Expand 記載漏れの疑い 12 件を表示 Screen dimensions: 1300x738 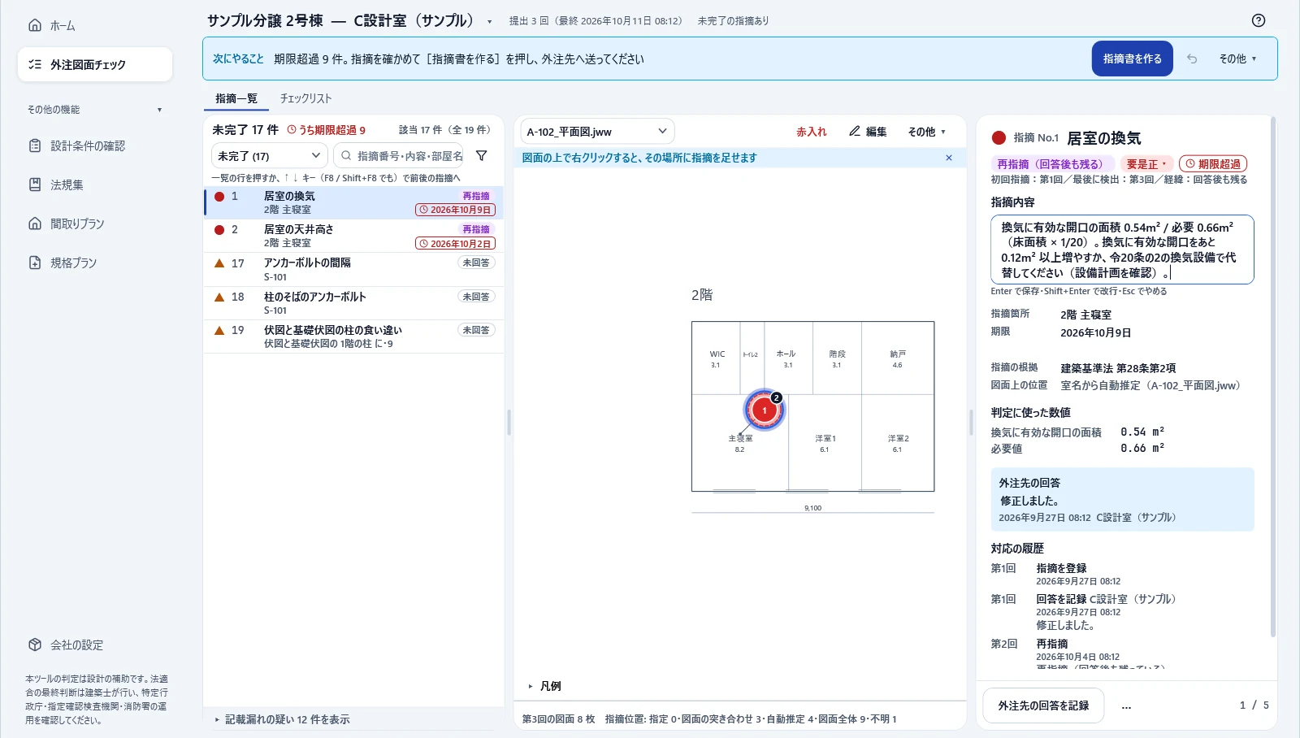(282, 719)
